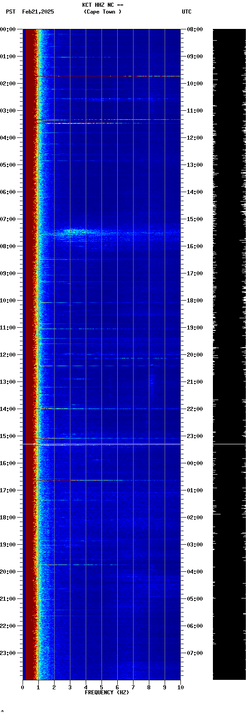
Task: Click the frequency axis tick label 2
Action: (54, 688)
